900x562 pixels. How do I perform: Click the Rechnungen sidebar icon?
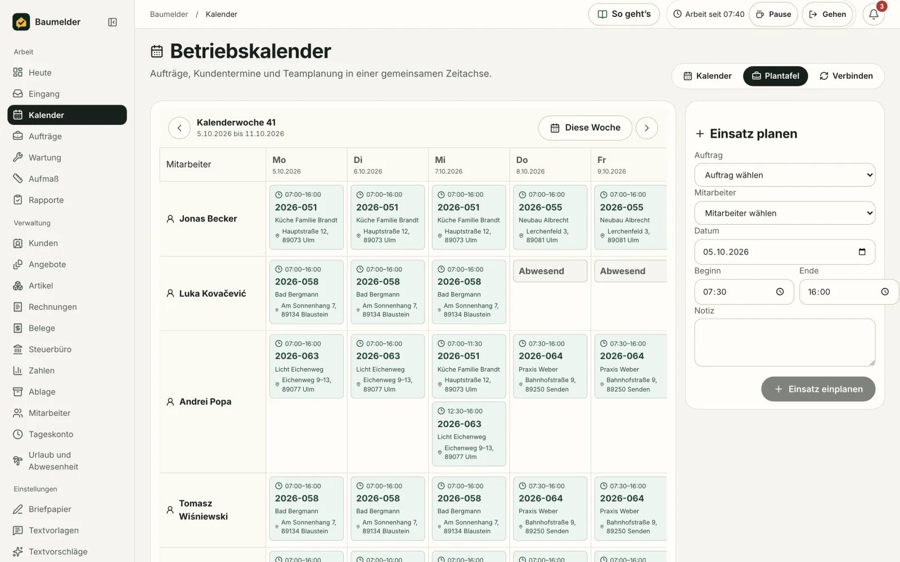pyautogui.click(x=18, y=307)
